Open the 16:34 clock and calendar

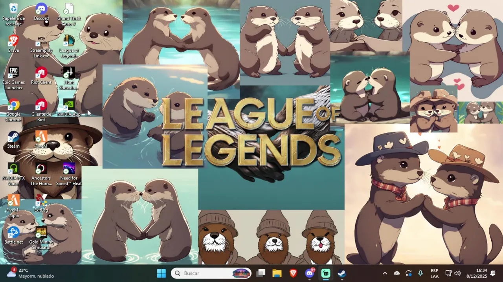(x=476, y=273)
